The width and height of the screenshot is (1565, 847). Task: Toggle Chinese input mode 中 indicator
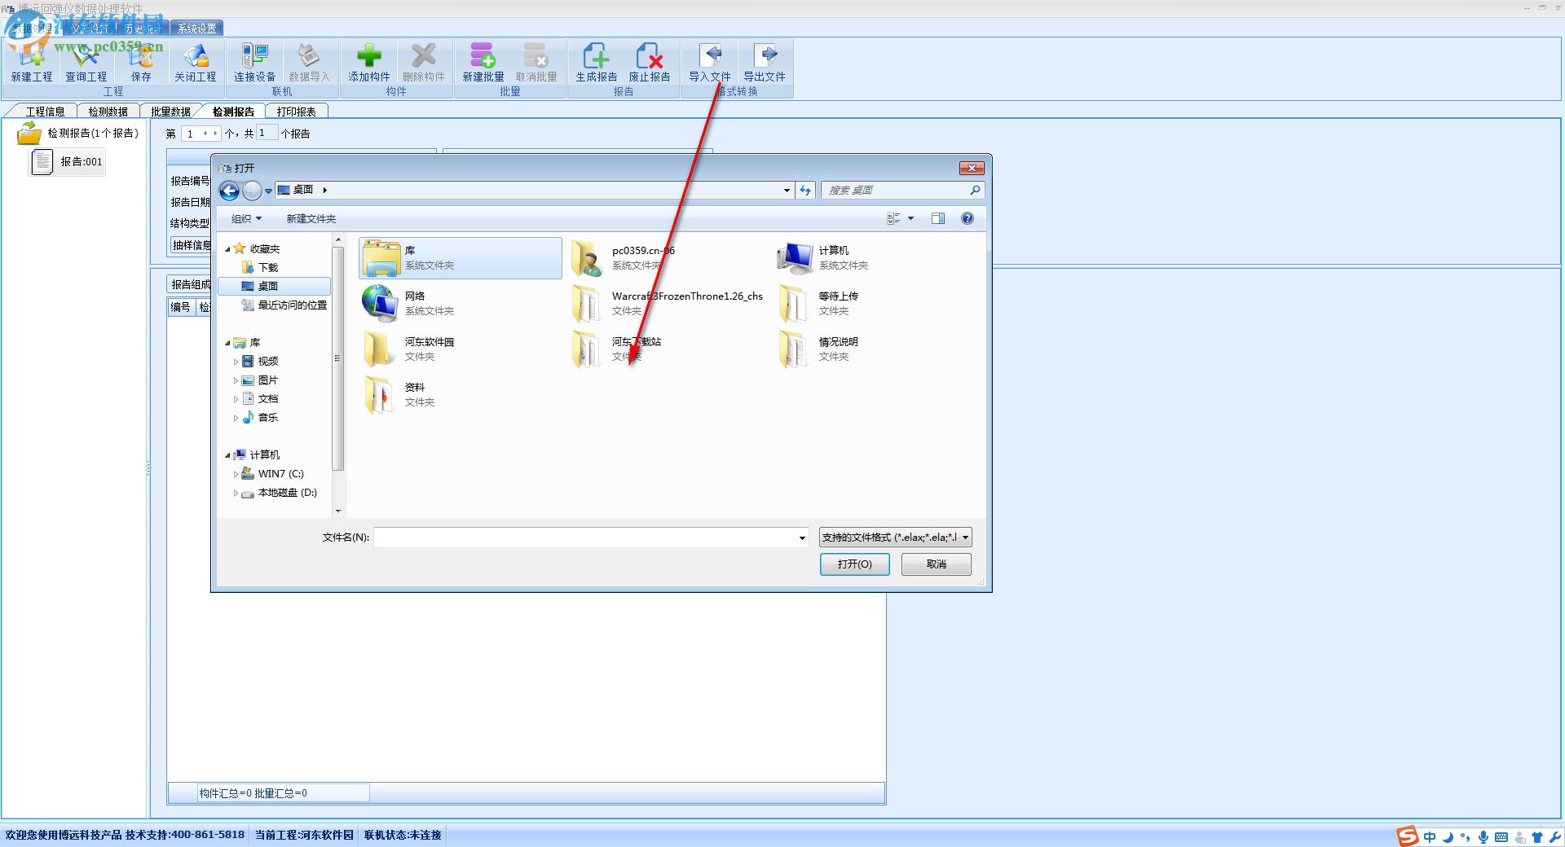(x=1430, y=837)
